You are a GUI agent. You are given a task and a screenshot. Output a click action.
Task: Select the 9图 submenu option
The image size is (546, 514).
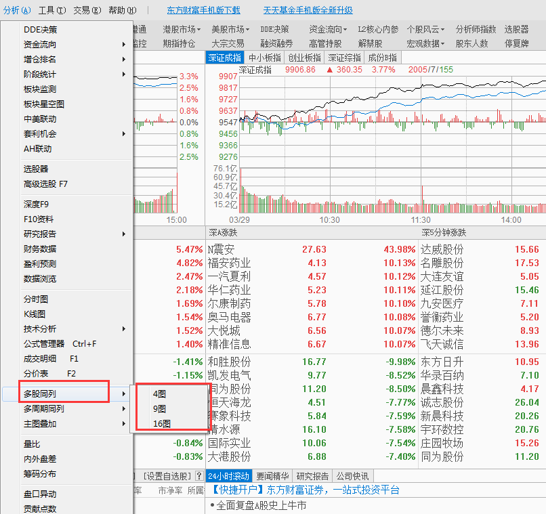click(160, 408)
